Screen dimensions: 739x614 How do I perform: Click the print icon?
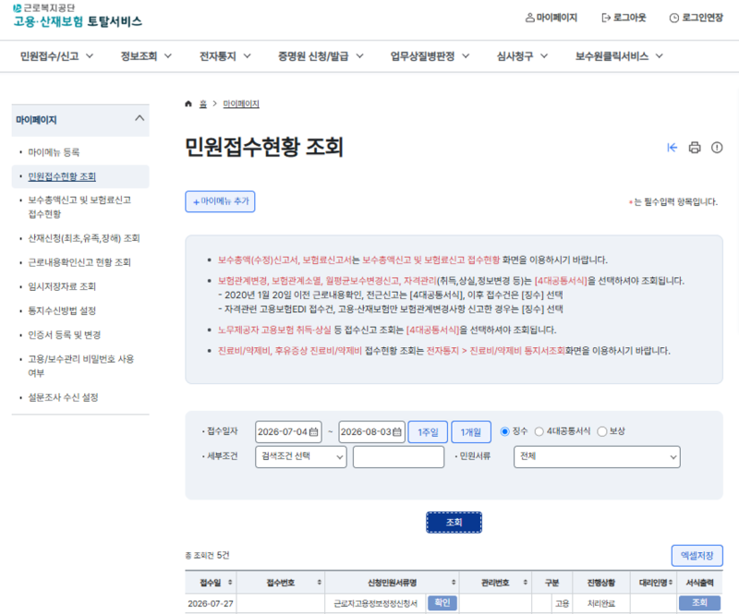(x=695, y=148)
